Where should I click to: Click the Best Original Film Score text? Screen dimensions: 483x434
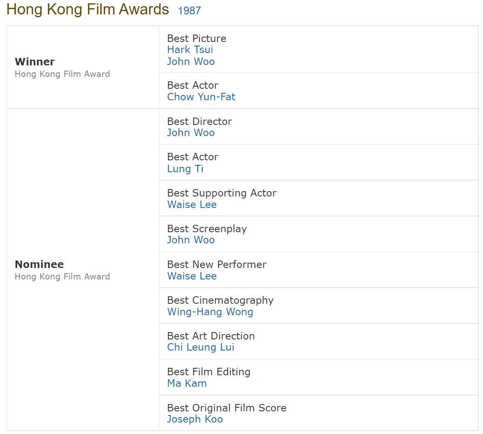coord(227,408)
